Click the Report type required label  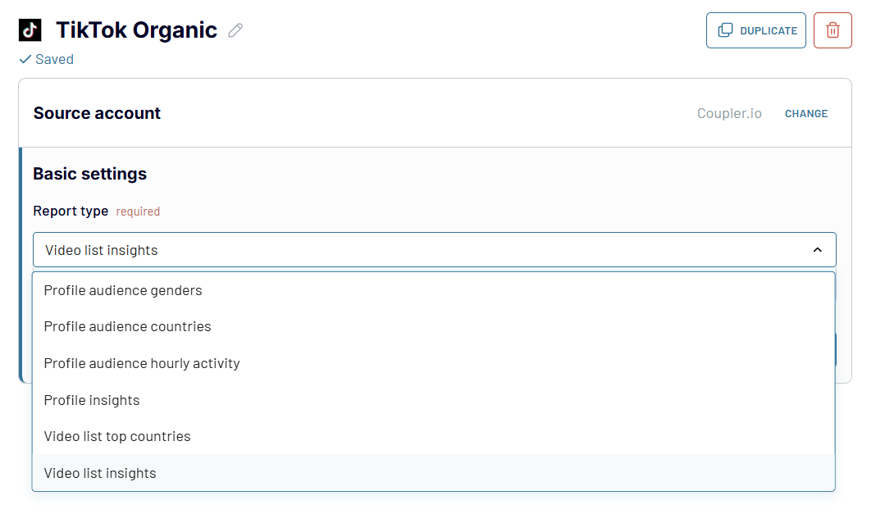[x=97, y=212]
